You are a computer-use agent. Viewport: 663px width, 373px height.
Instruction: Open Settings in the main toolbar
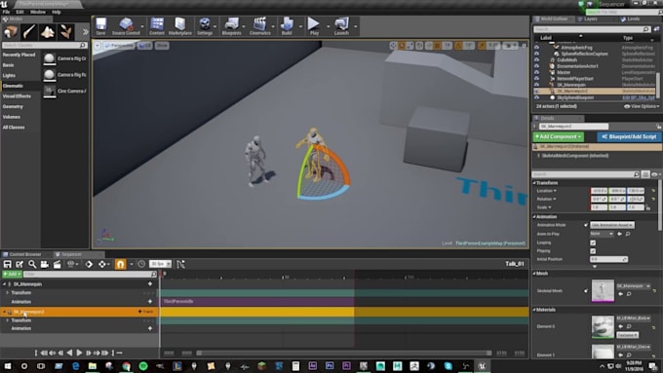[205, 26]
